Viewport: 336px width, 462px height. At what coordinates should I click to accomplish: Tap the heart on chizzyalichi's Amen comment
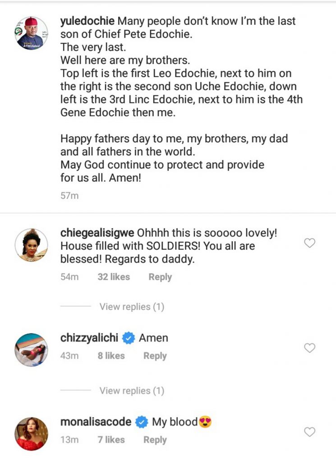pos(309,348)
